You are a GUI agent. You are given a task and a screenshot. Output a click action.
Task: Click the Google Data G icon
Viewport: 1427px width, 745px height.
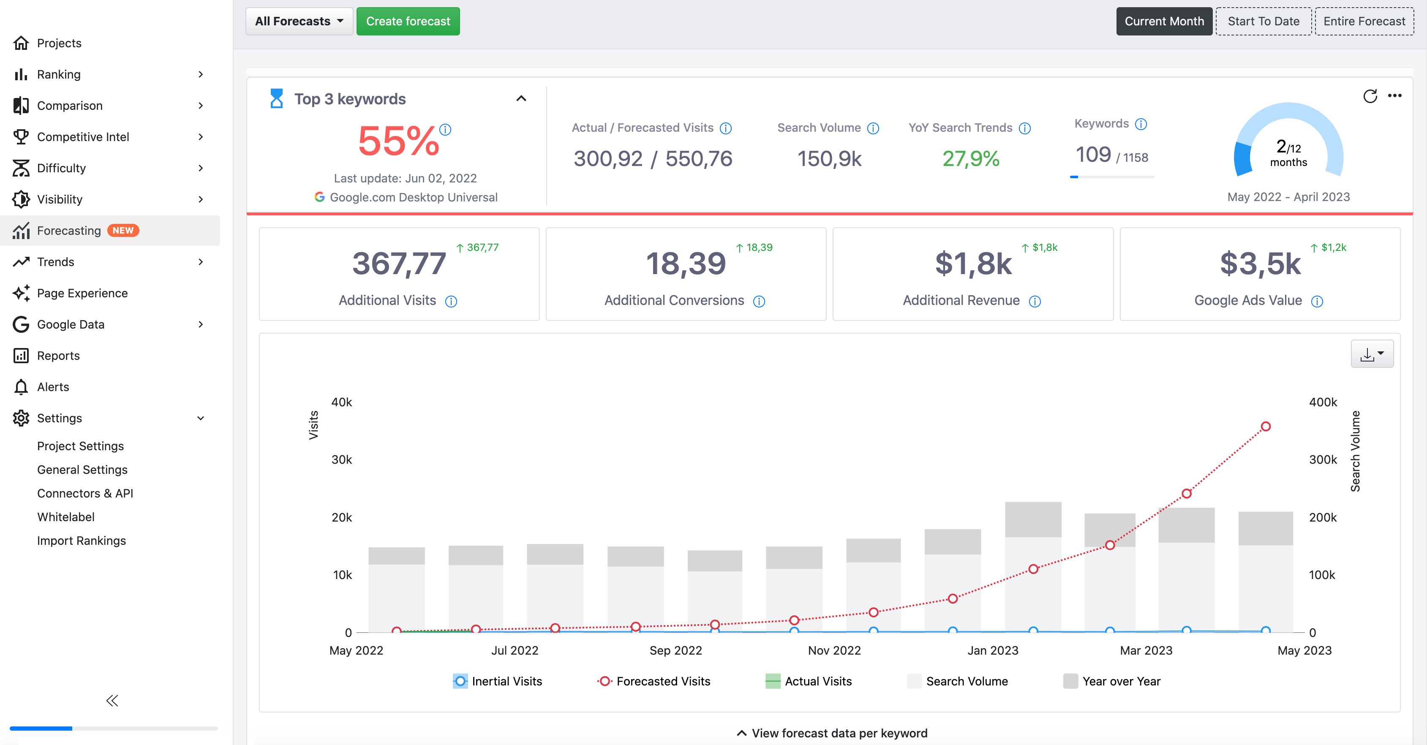21,324
